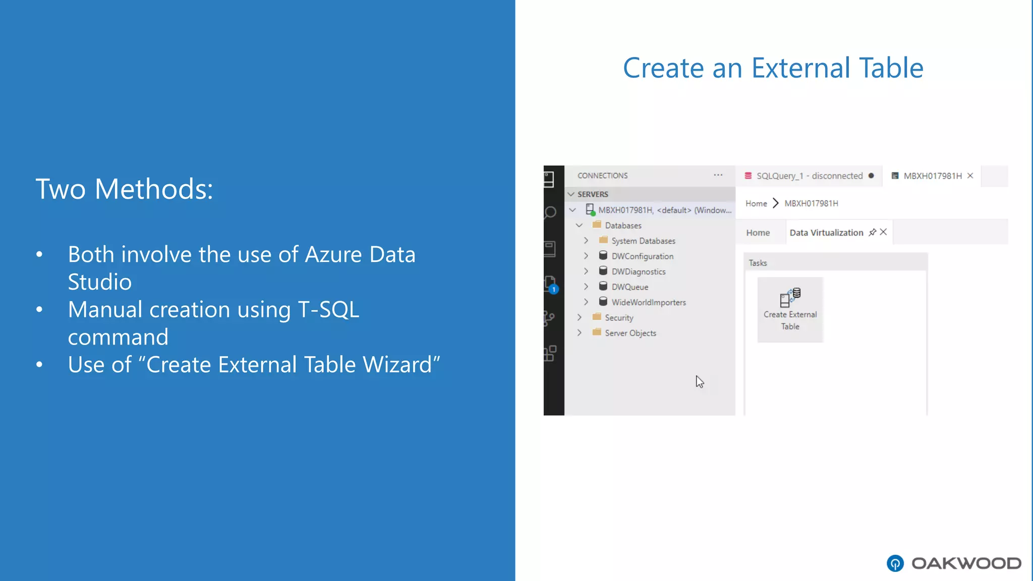Click the Home breadcrumb link

point(756,203)
